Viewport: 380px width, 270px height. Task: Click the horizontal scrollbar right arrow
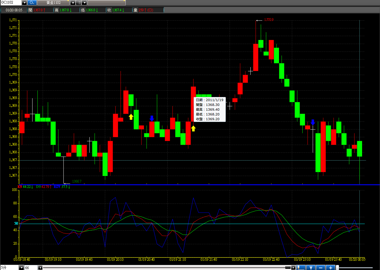(293, 268)
